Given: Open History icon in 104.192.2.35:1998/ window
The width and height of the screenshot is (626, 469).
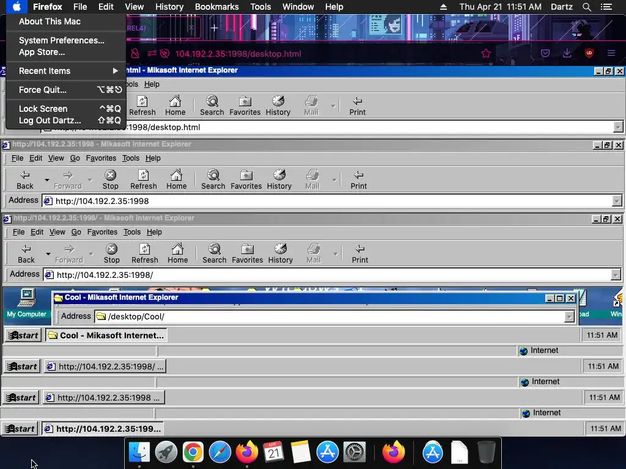Looking at the screenshot, I should coord(280,253).
